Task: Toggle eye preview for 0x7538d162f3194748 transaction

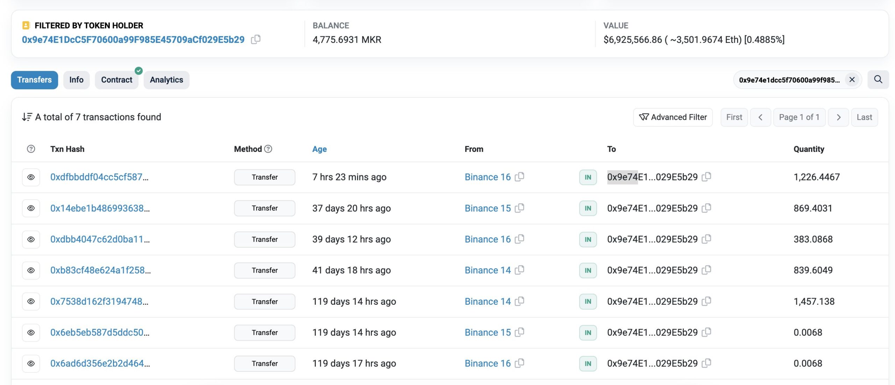Action: (31, 301)
